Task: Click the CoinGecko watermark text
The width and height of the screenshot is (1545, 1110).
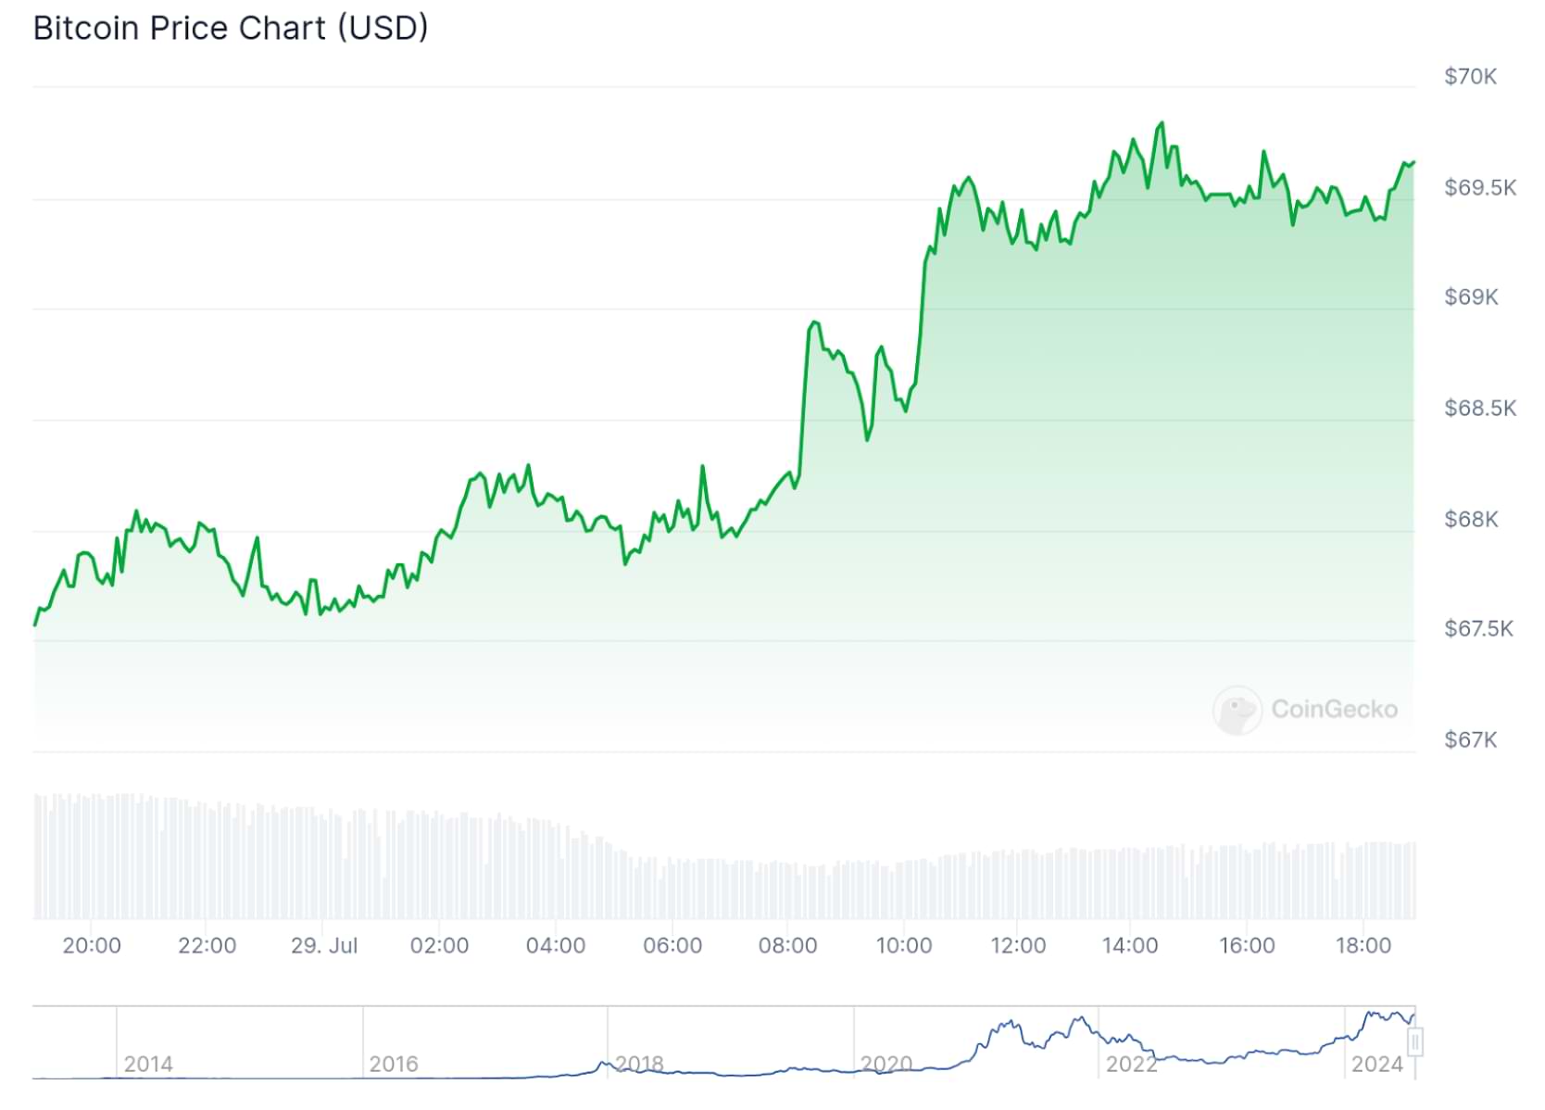Action: pyautogui.click(x=1334, y=710)
